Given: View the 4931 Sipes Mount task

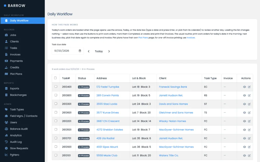Looking at the screenshot, I should (x=244, y=147).
